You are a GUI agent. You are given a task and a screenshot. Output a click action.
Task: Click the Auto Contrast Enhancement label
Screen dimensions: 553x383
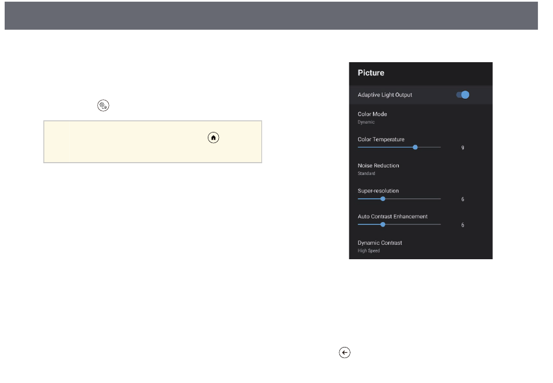click(392, 217)
